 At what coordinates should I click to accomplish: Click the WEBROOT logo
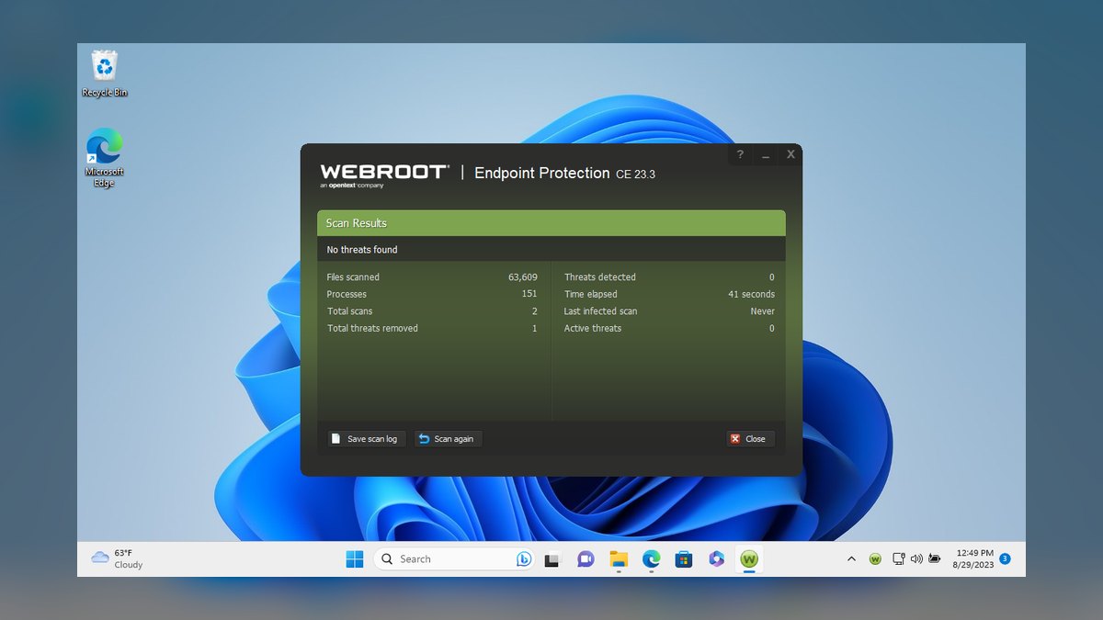[384, 175]
